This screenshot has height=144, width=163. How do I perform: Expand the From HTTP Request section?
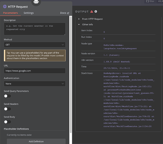(x=79, y=19)
